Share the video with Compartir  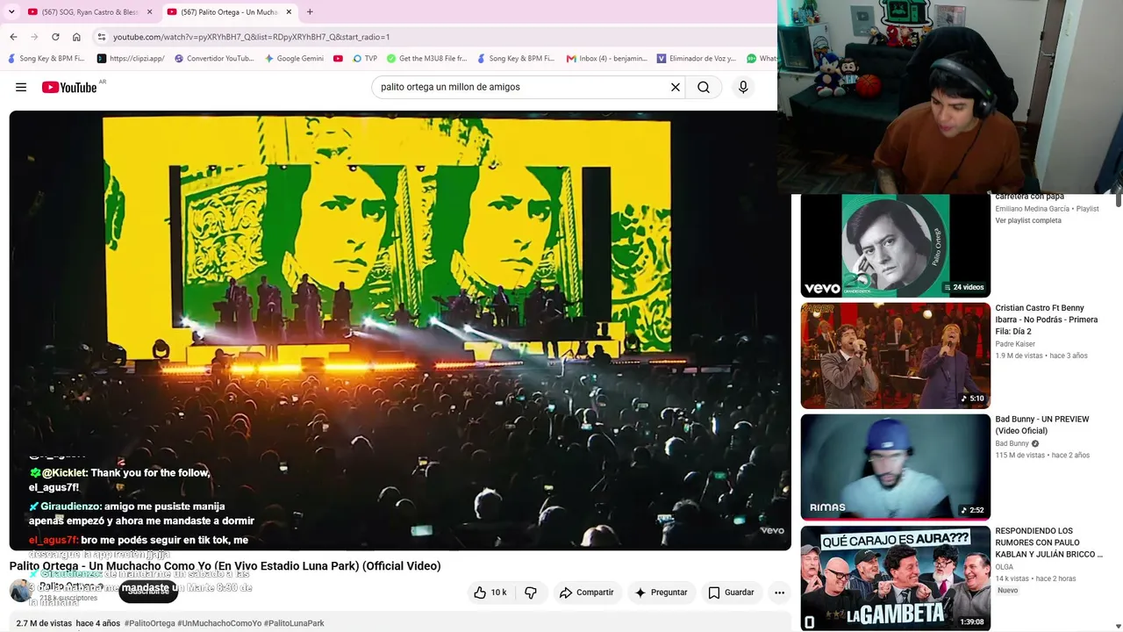(x=587, y=592)
